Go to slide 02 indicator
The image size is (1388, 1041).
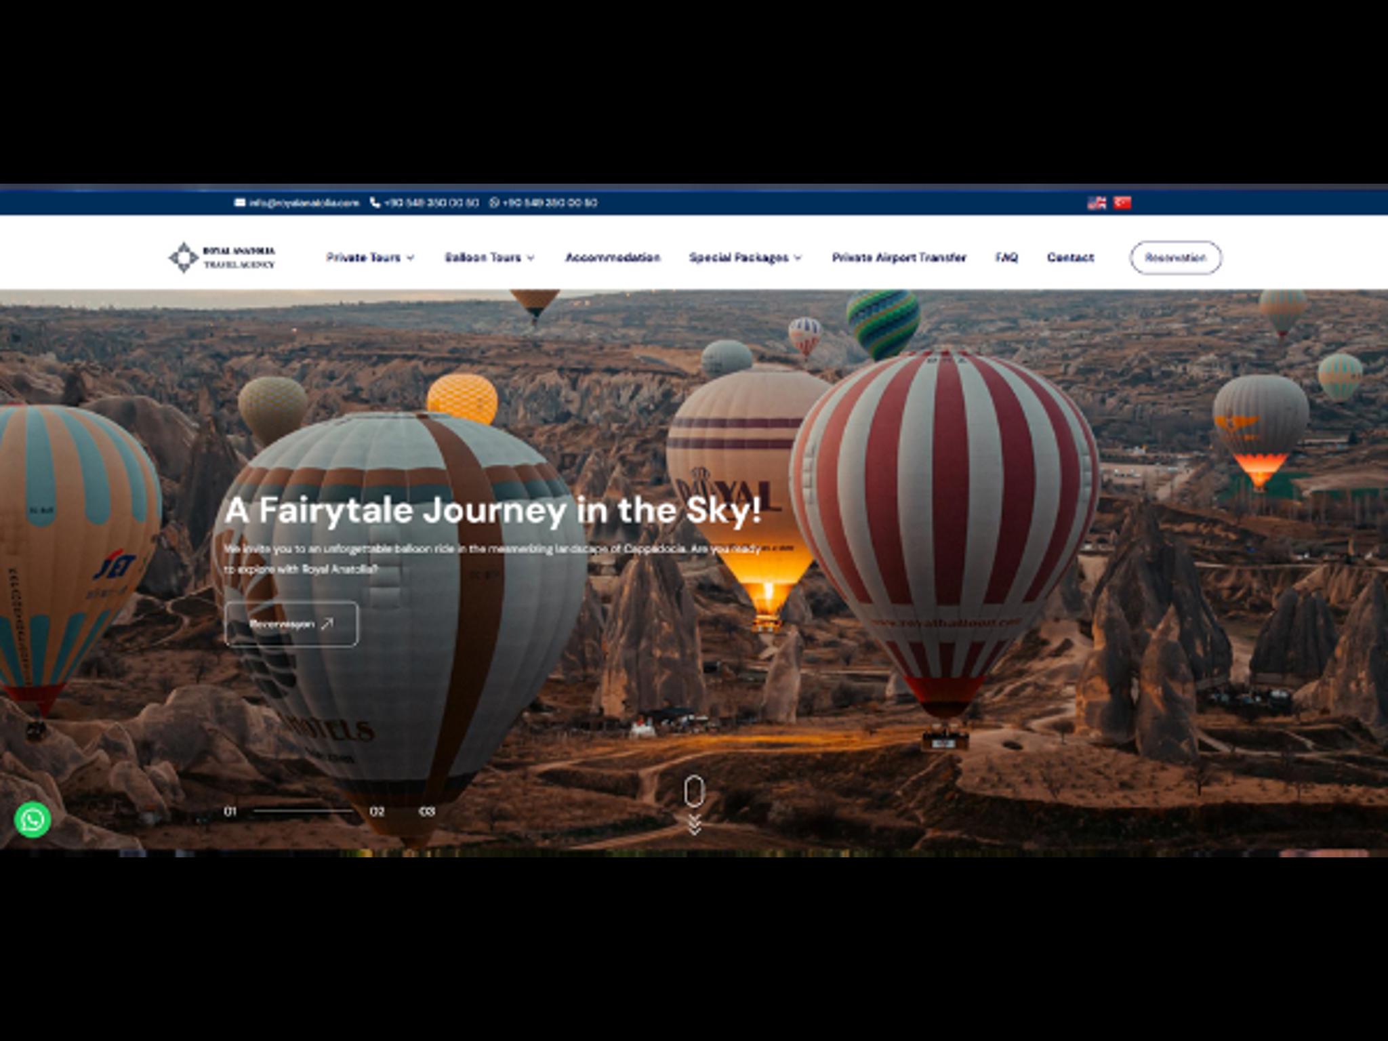377,811
